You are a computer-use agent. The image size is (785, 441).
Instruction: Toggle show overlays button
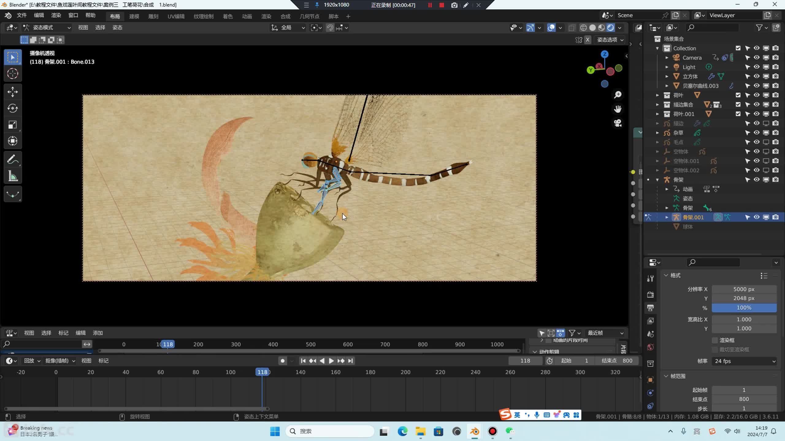click(551, 28)
